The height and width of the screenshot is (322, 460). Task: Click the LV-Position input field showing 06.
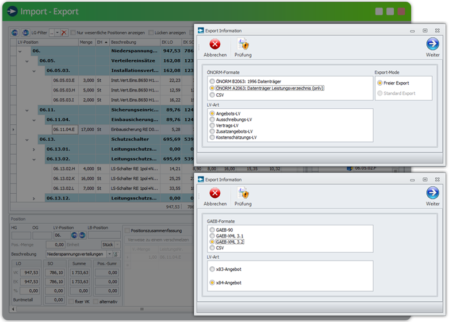(x=62, y=235)
